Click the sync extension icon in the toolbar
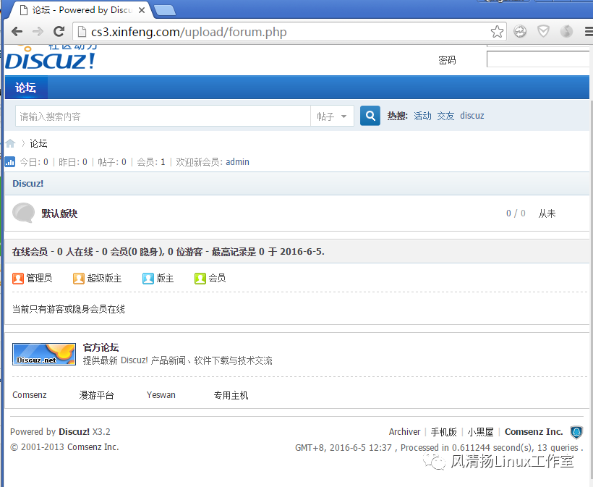Viewport: 593px width, 487px height. tap(520, 31)
